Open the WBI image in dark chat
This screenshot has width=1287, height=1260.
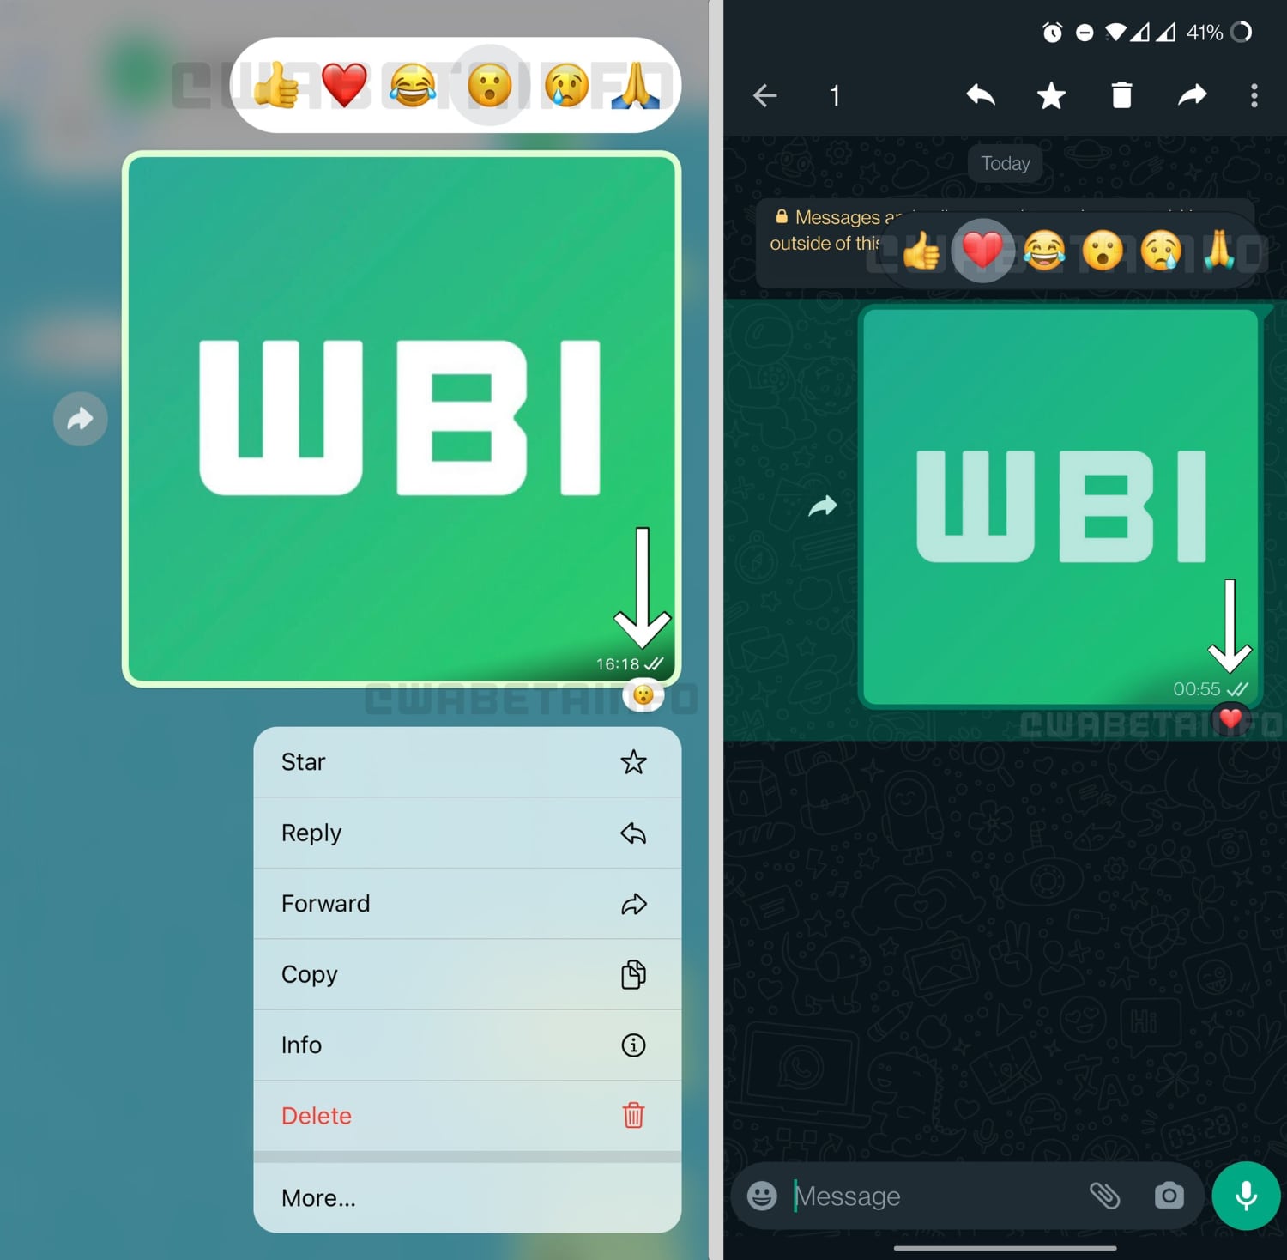pyautogui.click(x=1061, y=507)
